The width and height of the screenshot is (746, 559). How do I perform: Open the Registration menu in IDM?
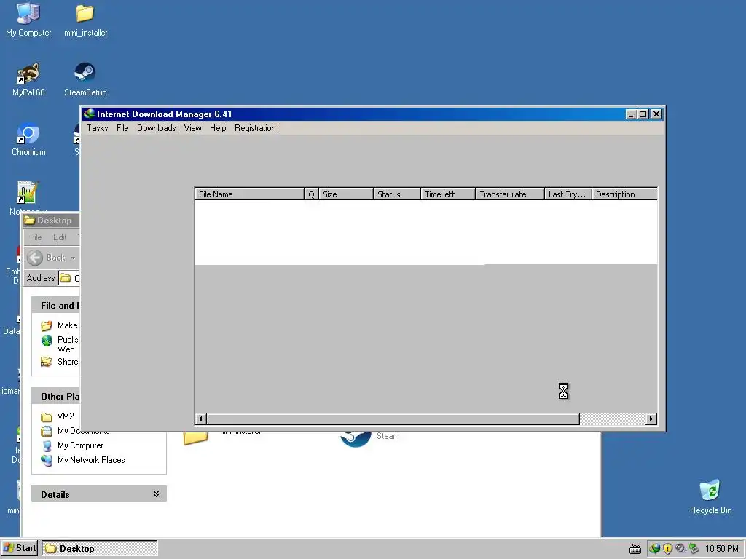click(x=255, y=128)
